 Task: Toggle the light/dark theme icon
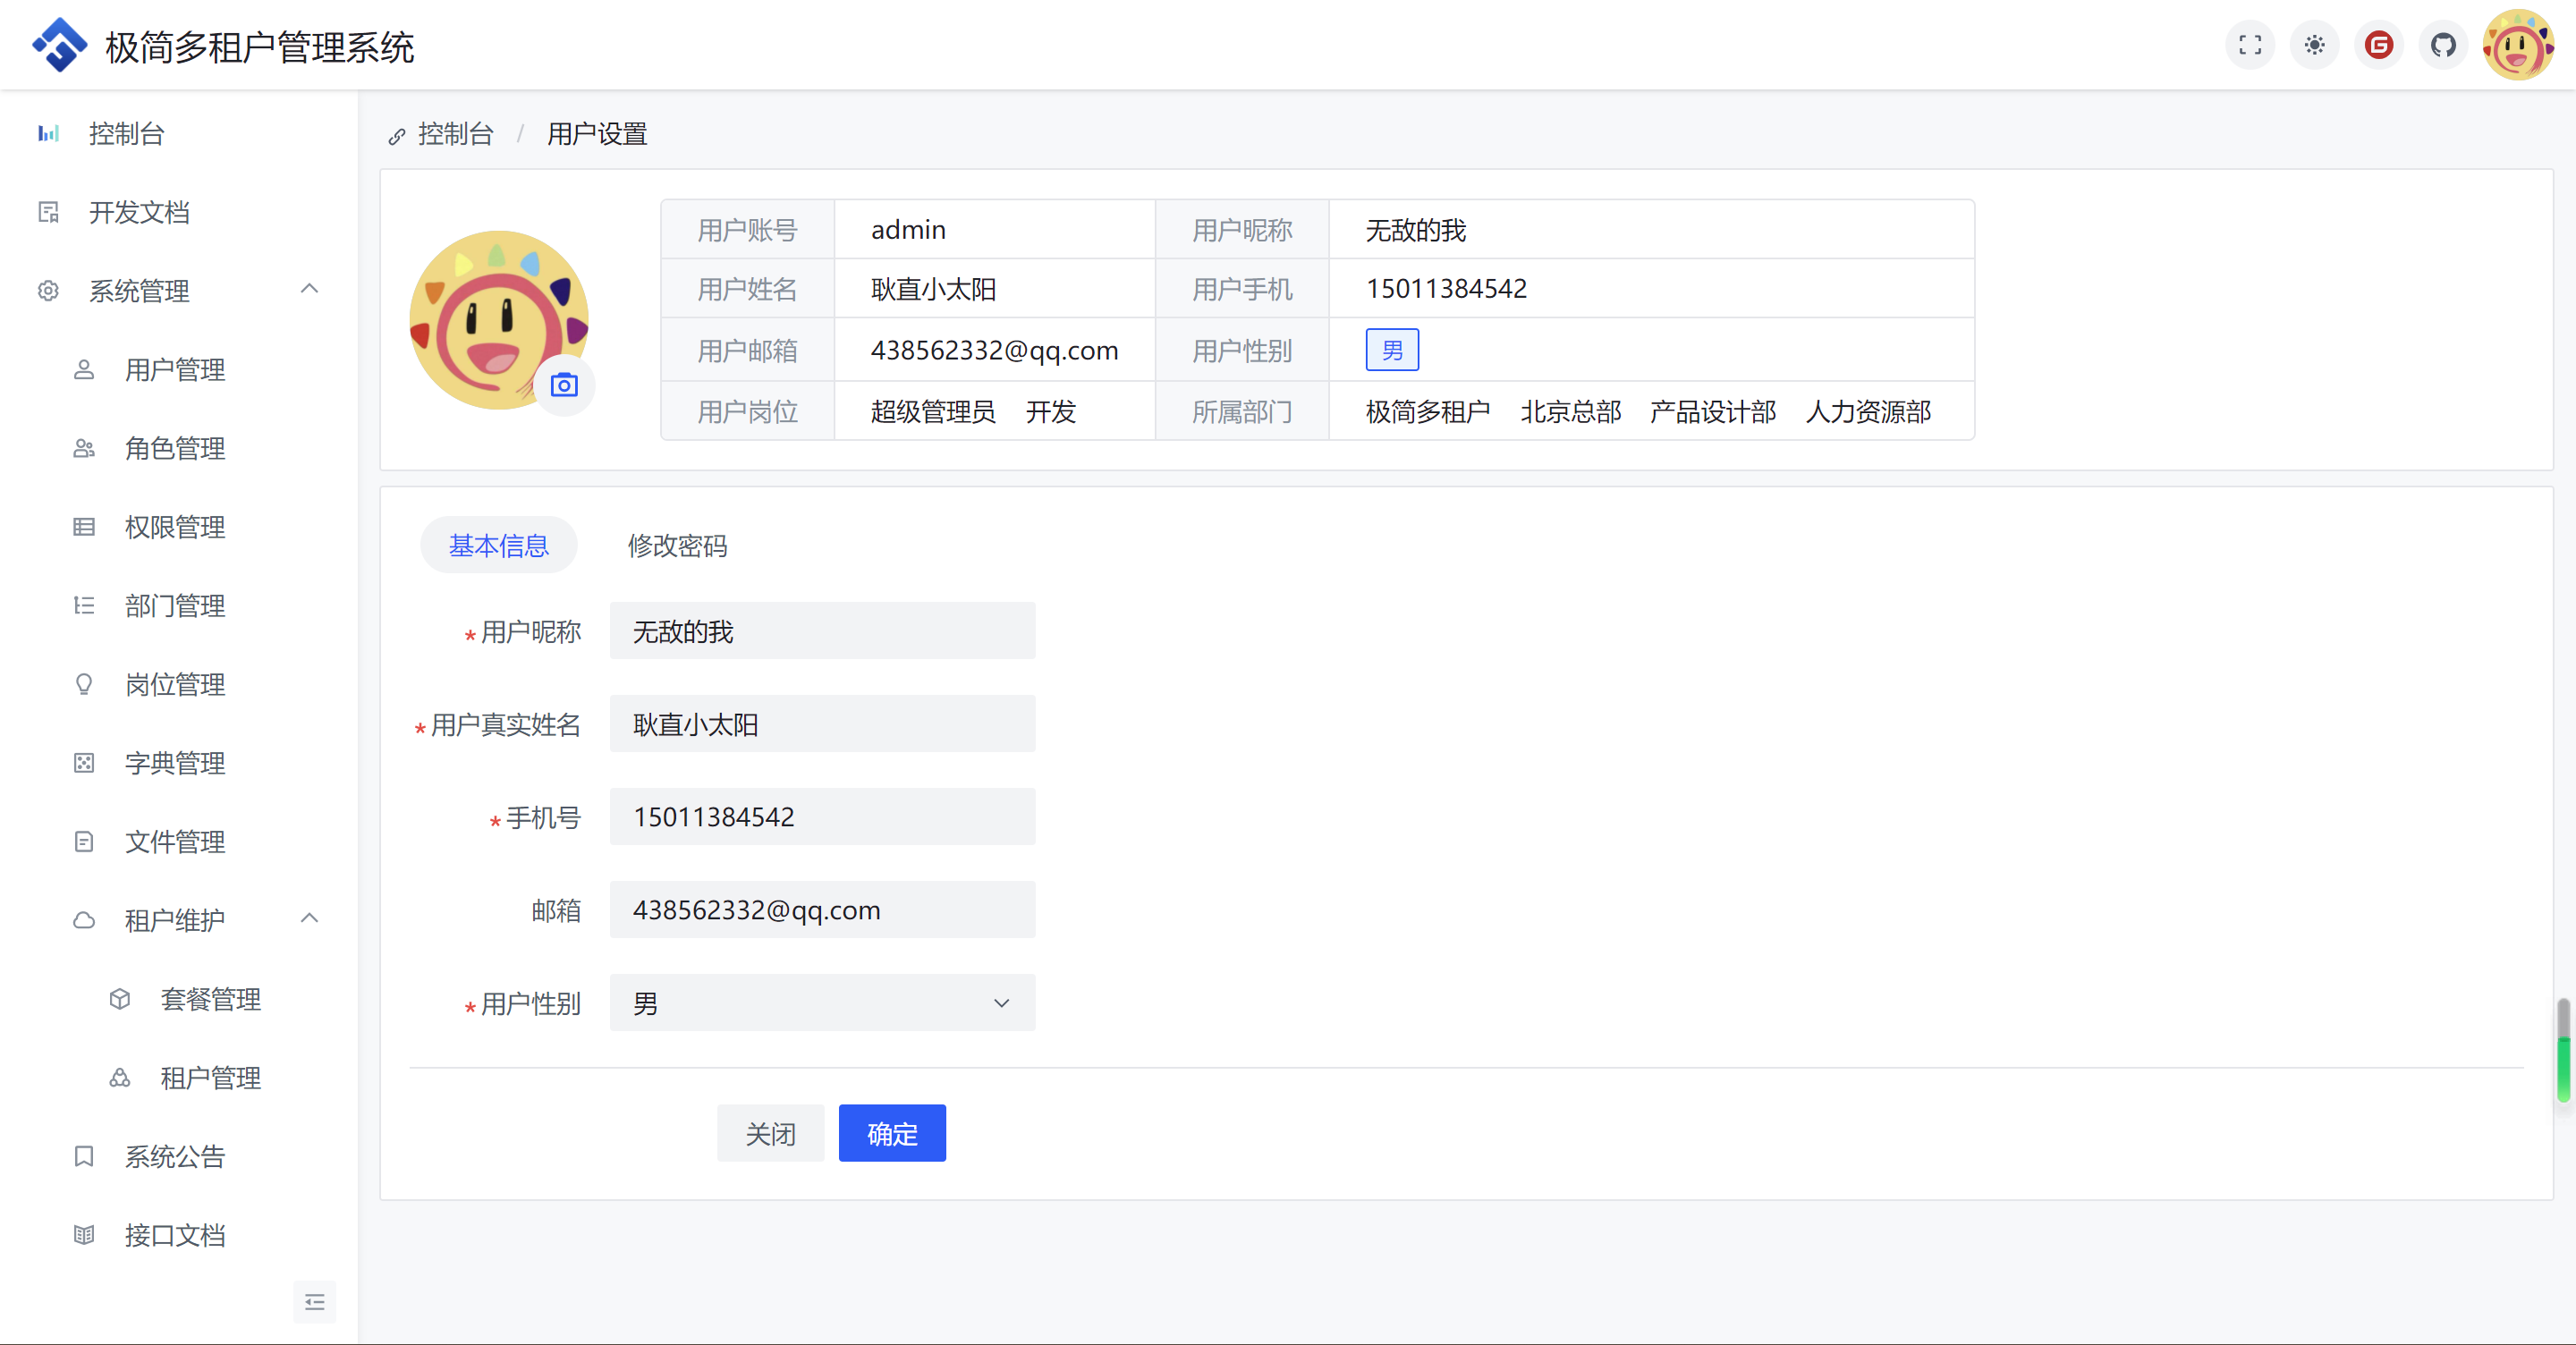click(2314, 45)
